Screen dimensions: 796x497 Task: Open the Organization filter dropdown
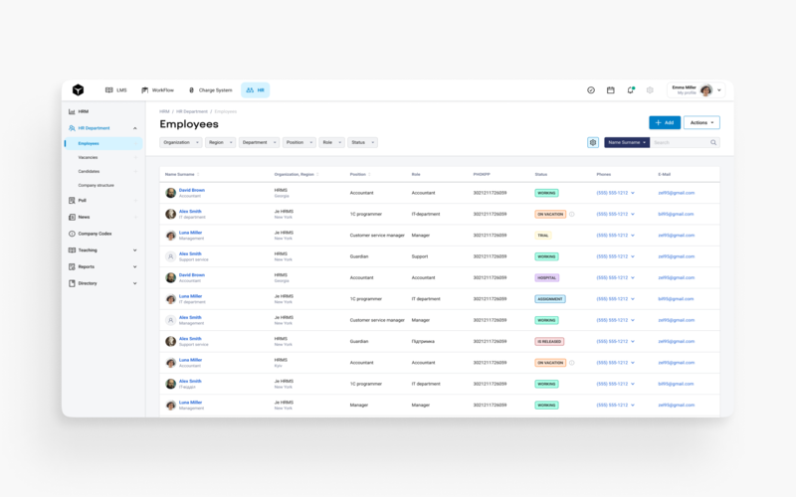(181, 142)
